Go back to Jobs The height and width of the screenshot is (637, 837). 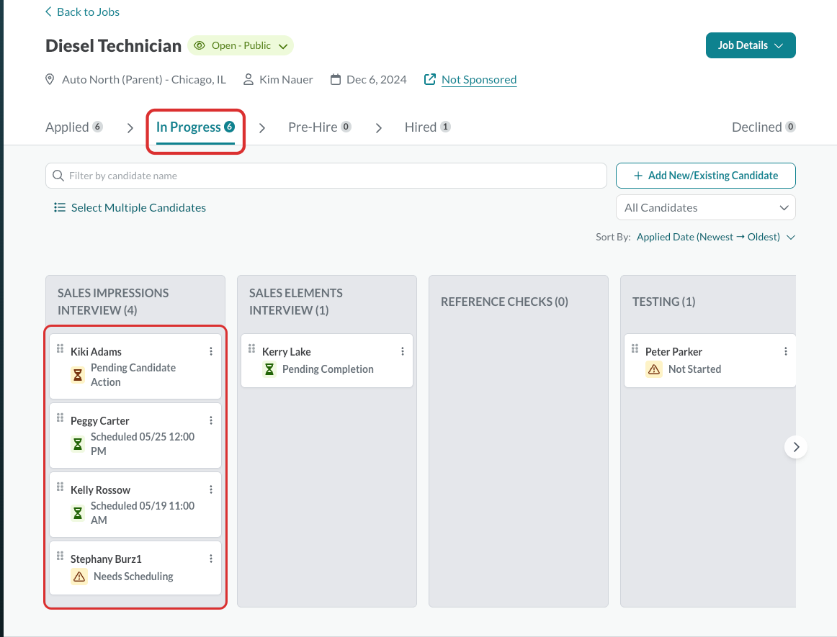[82, 12]
